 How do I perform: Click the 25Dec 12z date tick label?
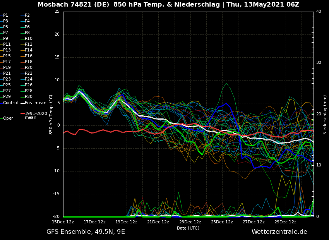(222, 222)
